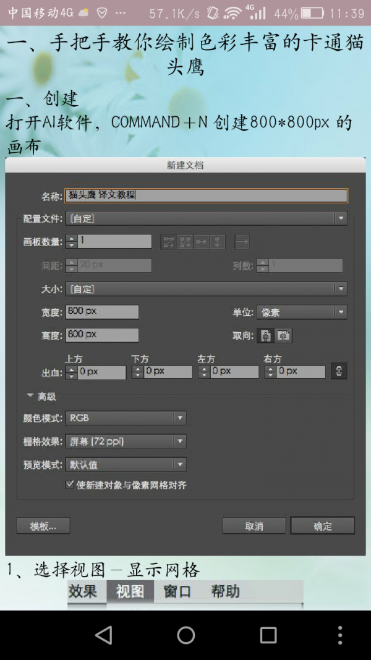Tap the clock showing 11:39
This screenshot has width=371, height=660.
(x=348, y=14)
